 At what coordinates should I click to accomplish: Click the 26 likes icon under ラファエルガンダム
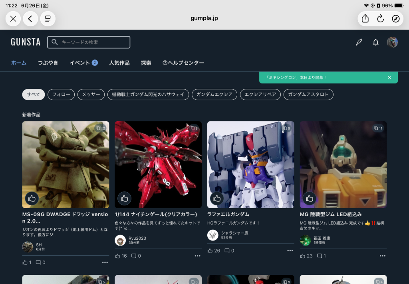[210, 251]
